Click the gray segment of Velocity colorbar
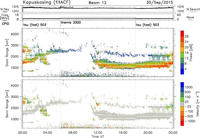Image resolution: width=200 pixels, height=138 pixels. [x=182, y=104]
